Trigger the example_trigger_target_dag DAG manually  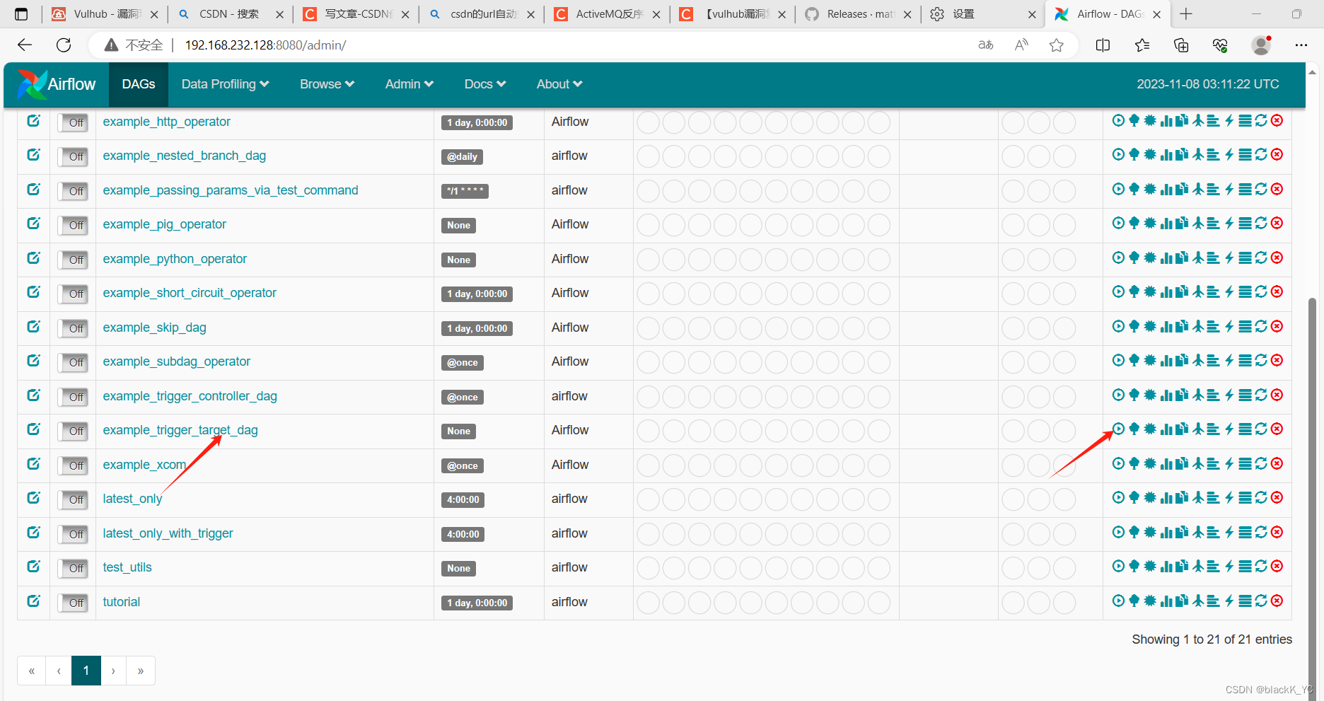click(x=1118, y=429)
